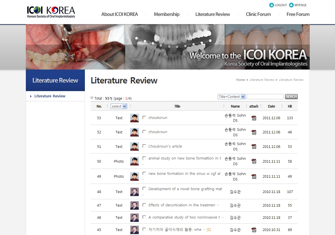The width and height of the screenshot is (335, 235).
Task: Click author photo in row 45
Action: [135, 230]
